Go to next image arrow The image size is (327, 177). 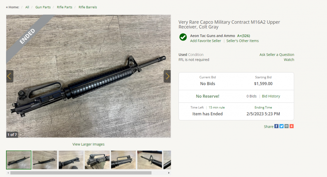167,76
